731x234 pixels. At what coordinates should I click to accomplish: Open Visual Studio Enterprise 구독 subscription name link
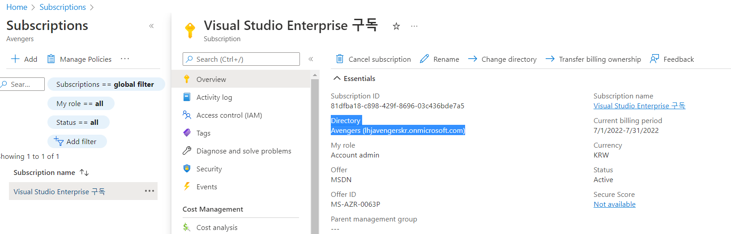point(639,106)
